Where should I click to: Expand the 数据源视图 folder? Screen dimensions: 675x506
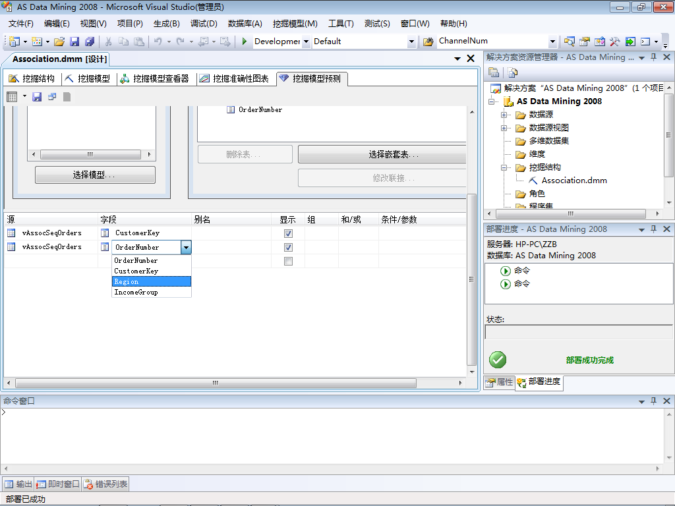(x=504, y=128)
